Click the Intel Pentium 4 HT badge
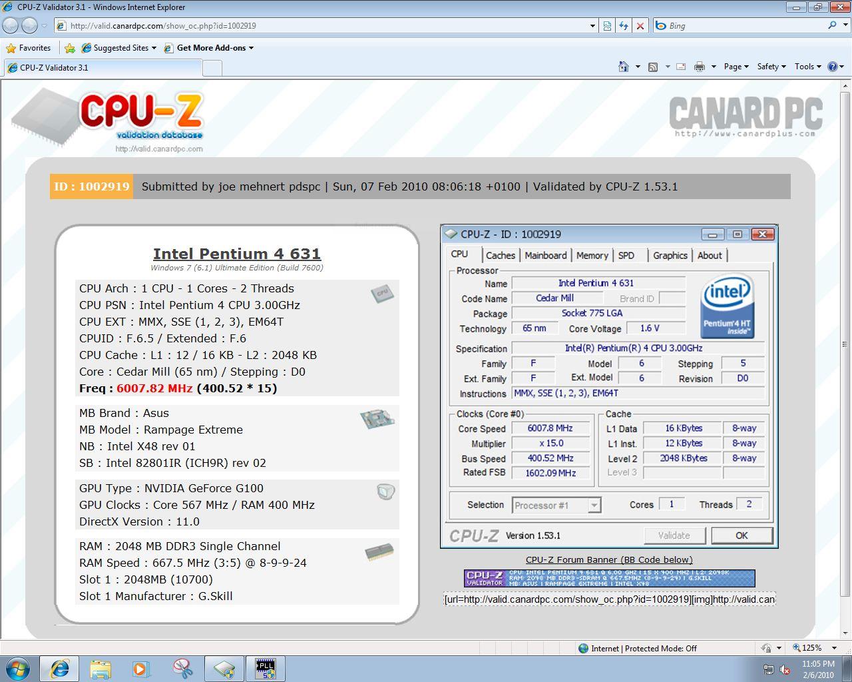852x682 pixels. point(727,306)
